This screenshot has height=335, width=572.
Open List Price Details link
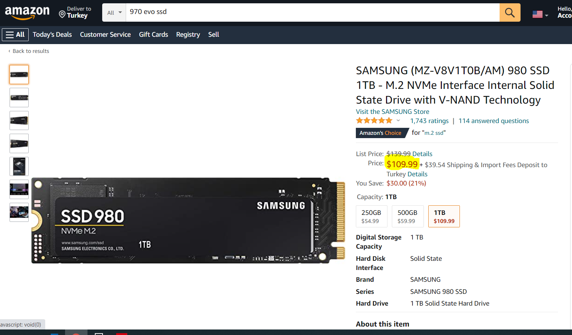point(422,154)
